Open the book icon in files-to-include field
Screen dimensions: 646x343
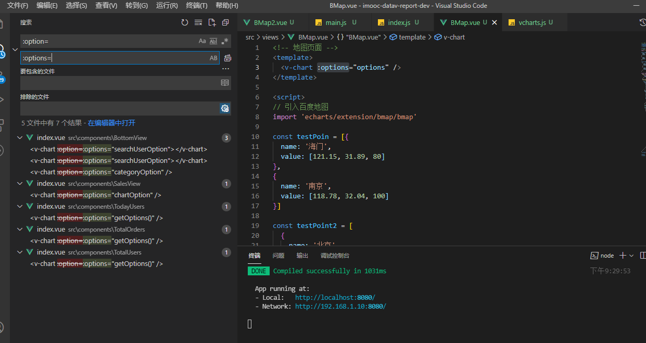point(225,83)
